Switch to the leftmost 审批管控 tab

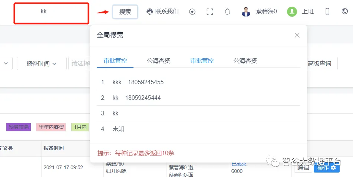point(115,61)
